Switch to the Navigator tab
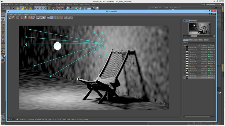Screen dimensions: 225x126 [186, 21]
